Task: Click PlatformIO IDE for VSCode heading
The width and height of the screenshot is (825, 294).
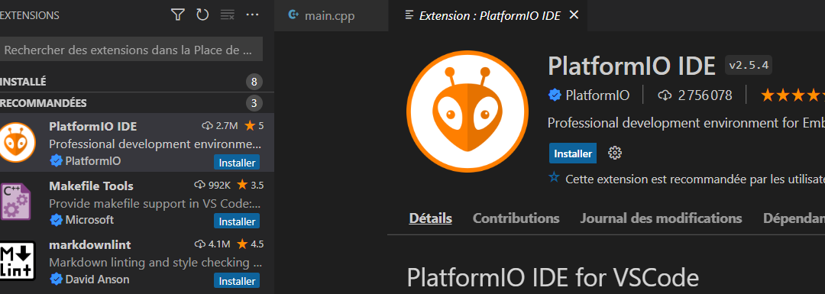Action: click(x=553, y=278)
